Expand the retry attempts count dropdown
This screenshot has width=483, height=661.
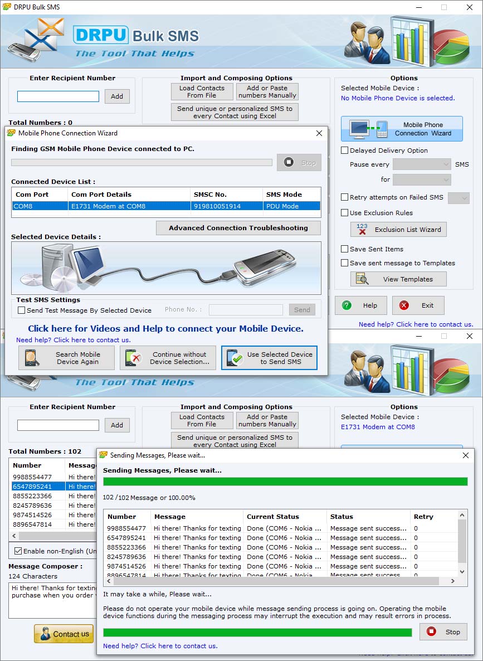pos(458,197)
